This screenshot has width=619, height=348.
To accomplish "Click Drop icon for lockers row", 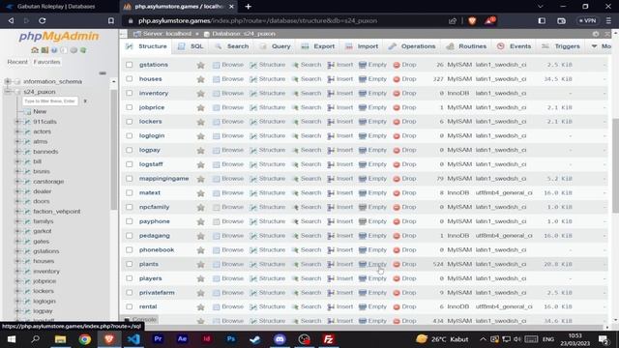I will [x=397, y=122].
